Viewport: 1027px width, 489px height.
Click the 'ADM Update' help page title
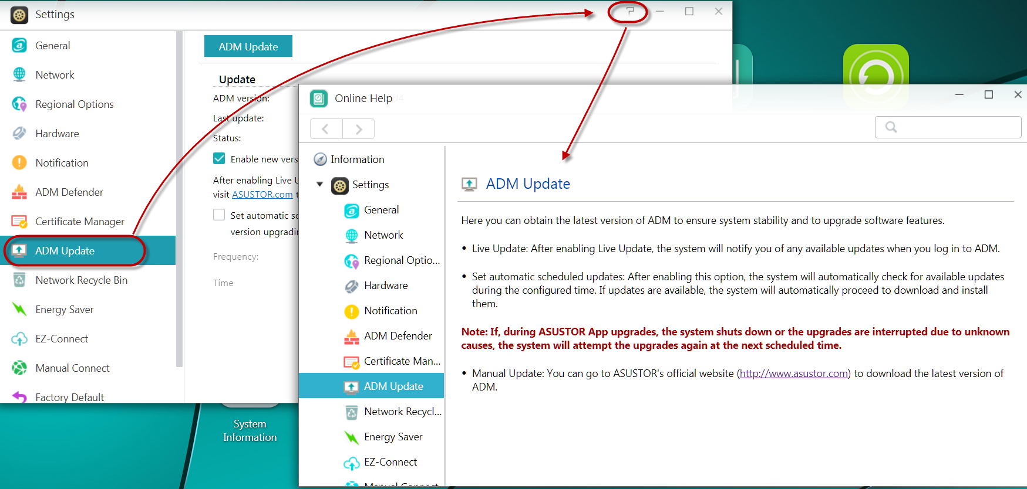point(528,184)
